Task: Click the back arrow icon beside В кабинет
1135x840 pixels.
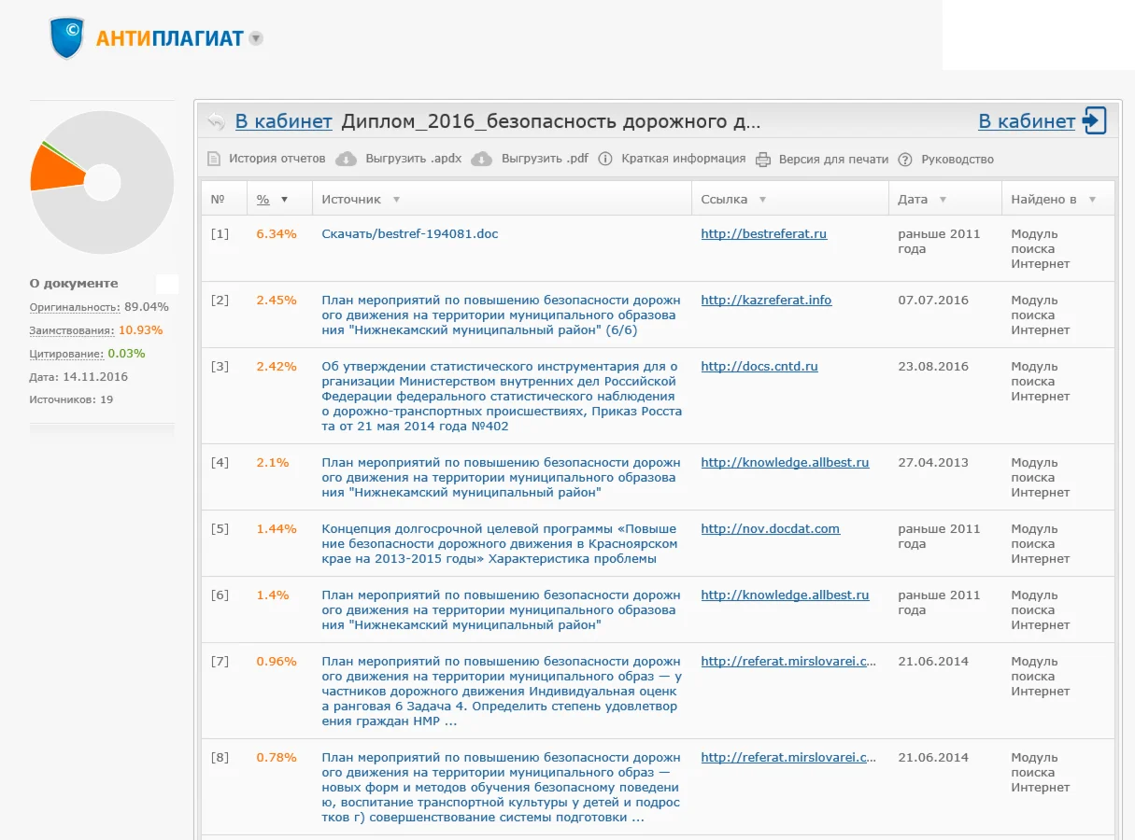Action: (x=216, y=121)
